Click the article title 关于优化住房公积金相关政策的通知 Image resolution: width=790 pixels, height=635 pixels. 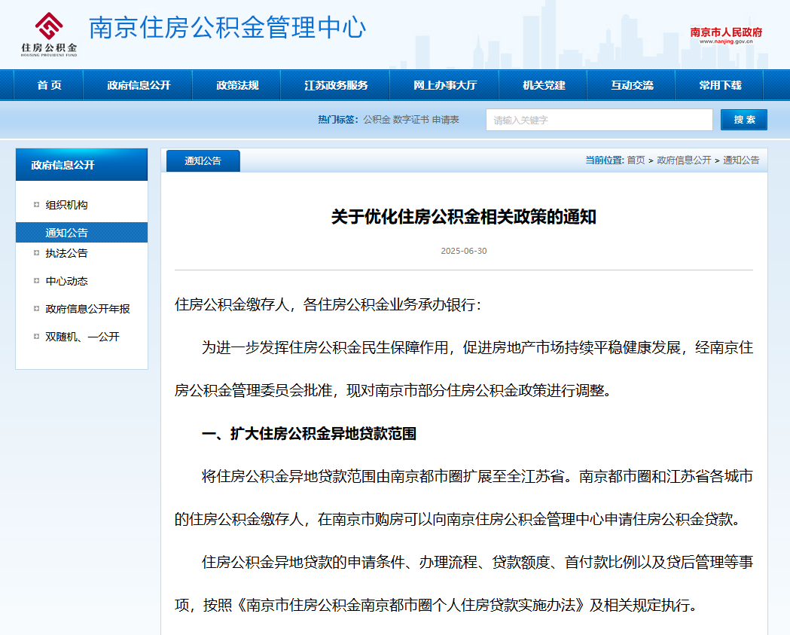click(x=463, y=217)
